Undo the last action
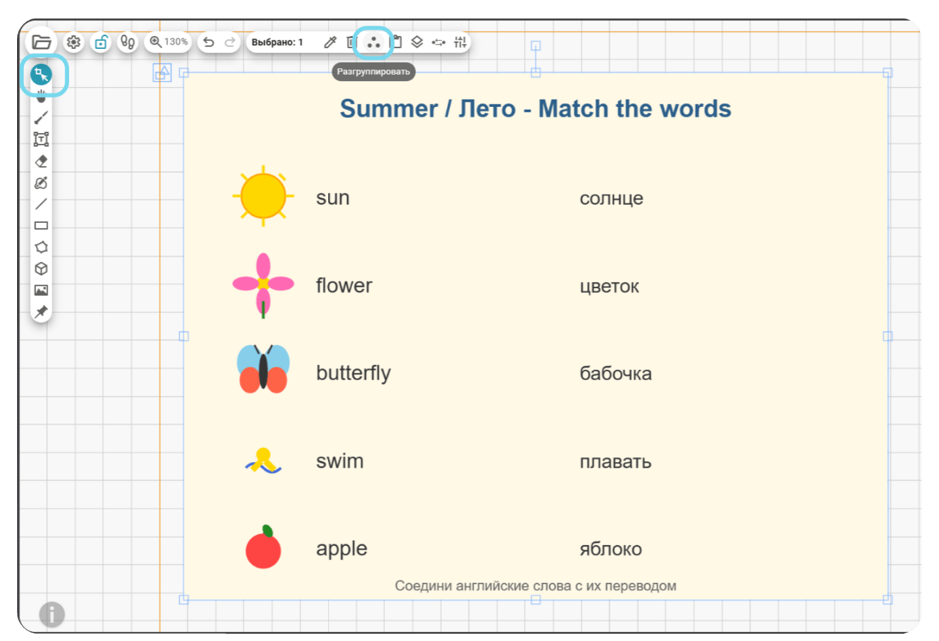 [x=209, y=42]
